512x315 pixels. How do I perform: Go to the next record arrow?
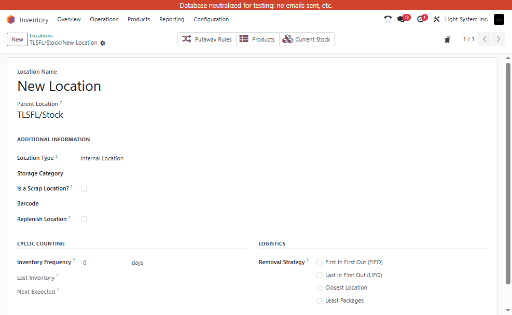pos(499,39)
